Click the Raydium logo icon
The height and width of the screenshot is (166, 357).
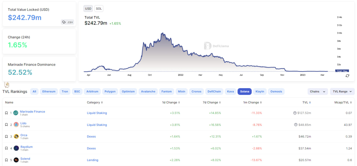coord(16,148)
